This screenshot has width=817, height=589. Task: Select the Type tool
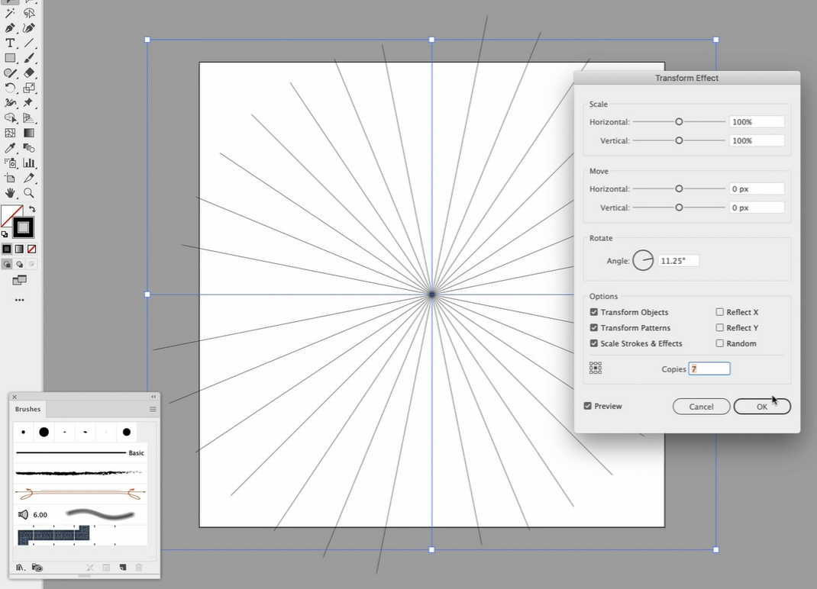click(x=11, y=43)
